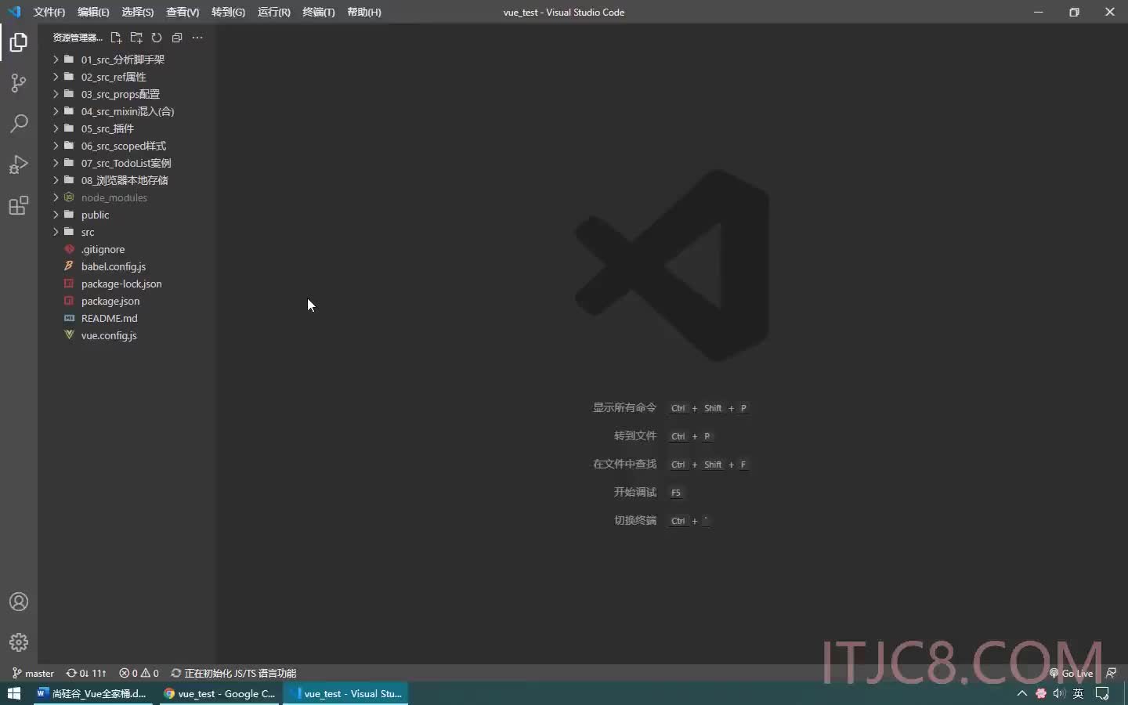1128x705 pixels.
Task: Click input method 英 indicator in tray
Action: 1079,693
